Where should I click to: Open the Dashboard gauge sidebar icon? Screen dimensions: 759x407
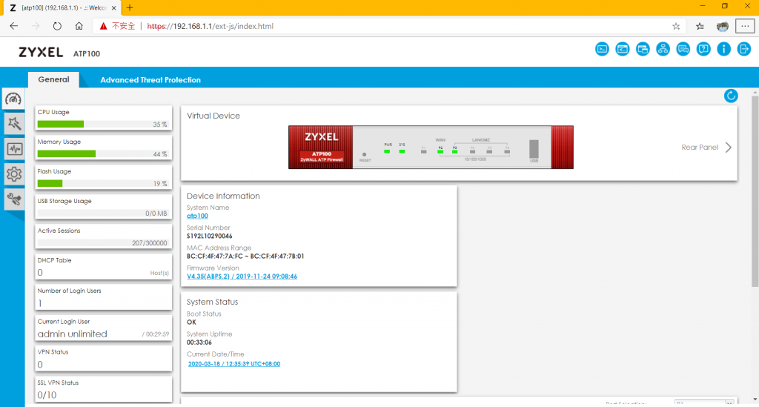(x=13, y=99)
